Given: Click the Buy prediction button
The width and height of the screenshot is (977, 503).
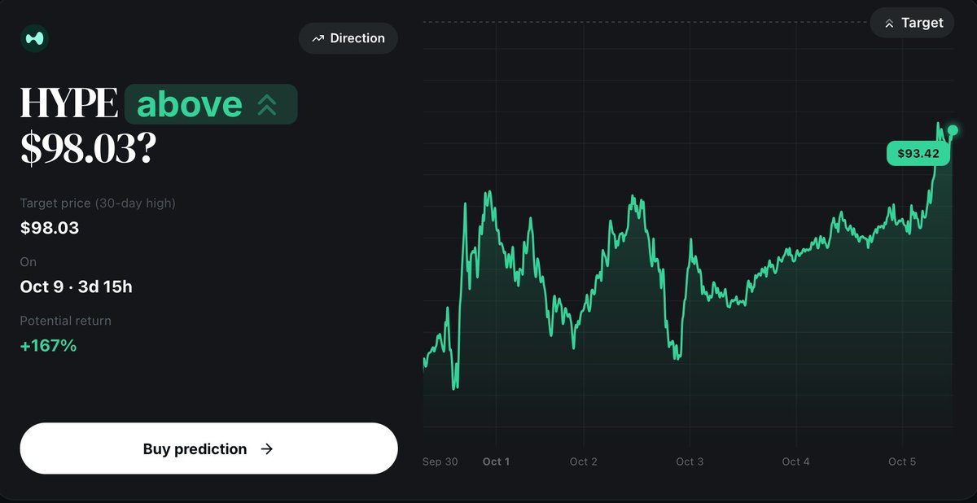Looking at the screenshot, I should coord(208,448).
